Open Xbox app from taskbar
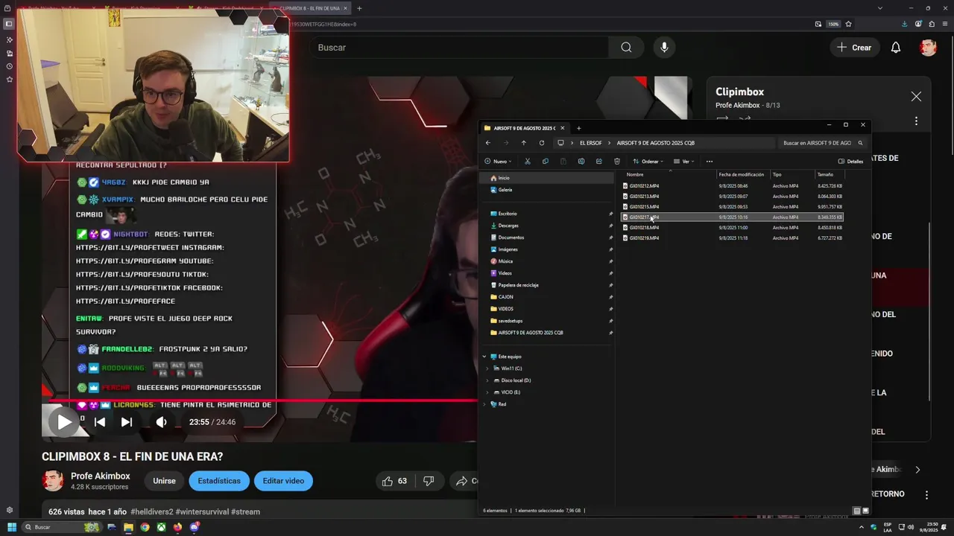Viewport: 954px width, 536px height. [x=161, y=527]
